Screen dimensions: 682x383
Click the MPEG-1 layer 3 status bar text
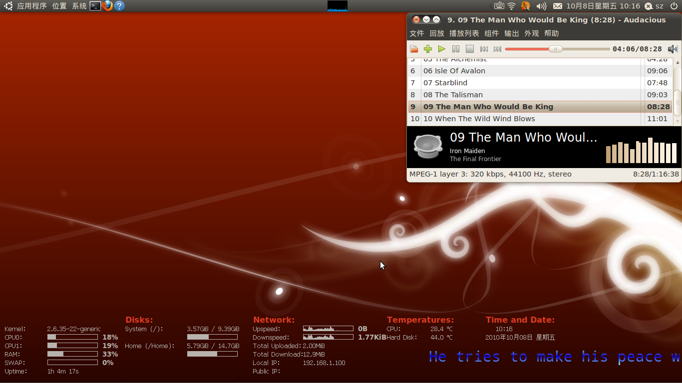(490, 174)
